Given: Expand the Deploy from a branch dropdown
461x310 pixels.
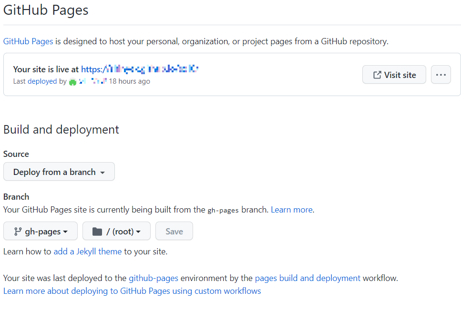Looking at the screenshot, I should tap(59, 172).
